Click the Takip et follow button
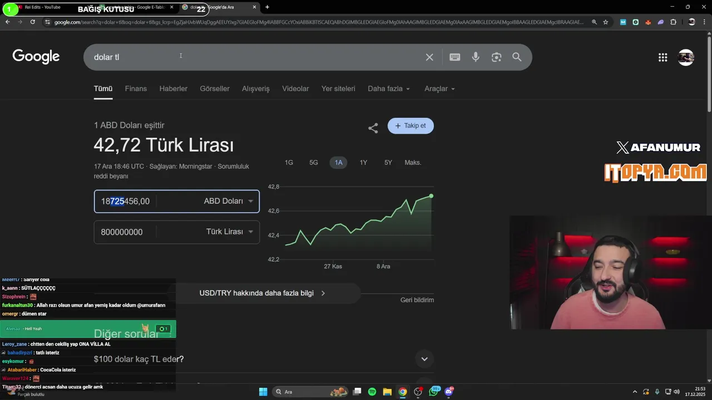This screenshot has width=712, height=400. (411, 126)
